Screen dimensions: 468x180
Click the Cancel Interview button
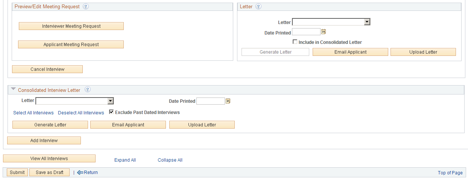(x=47, y=69)
